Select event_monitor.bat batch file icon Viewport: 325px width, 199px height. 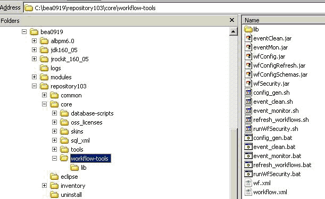[x=248, y=156]
